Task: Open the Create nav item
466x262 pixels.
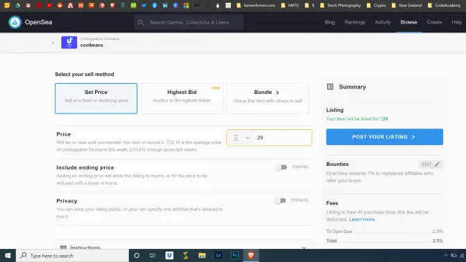Action: click(434, 22)
